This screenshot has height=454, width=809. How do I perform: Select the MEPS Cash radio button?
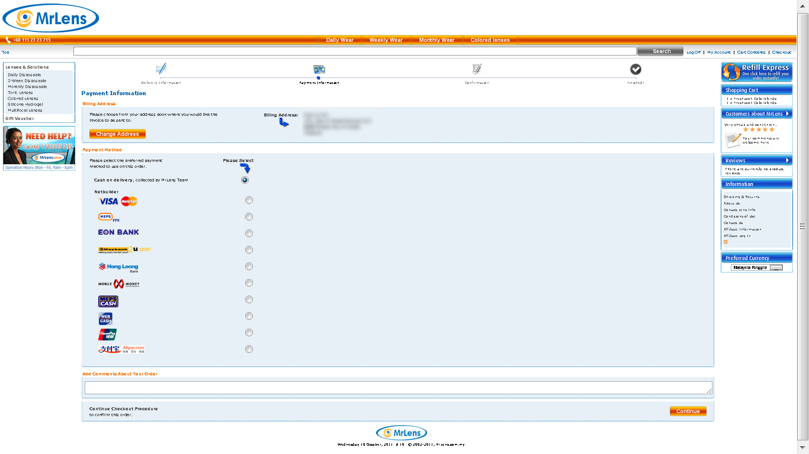coord(249,300)
